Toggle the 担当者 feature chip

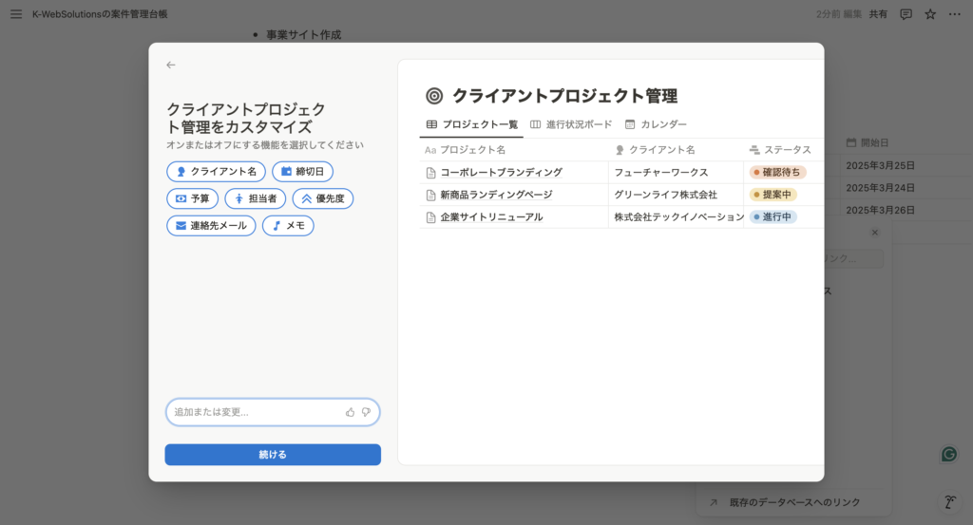(x=255, y=198)
